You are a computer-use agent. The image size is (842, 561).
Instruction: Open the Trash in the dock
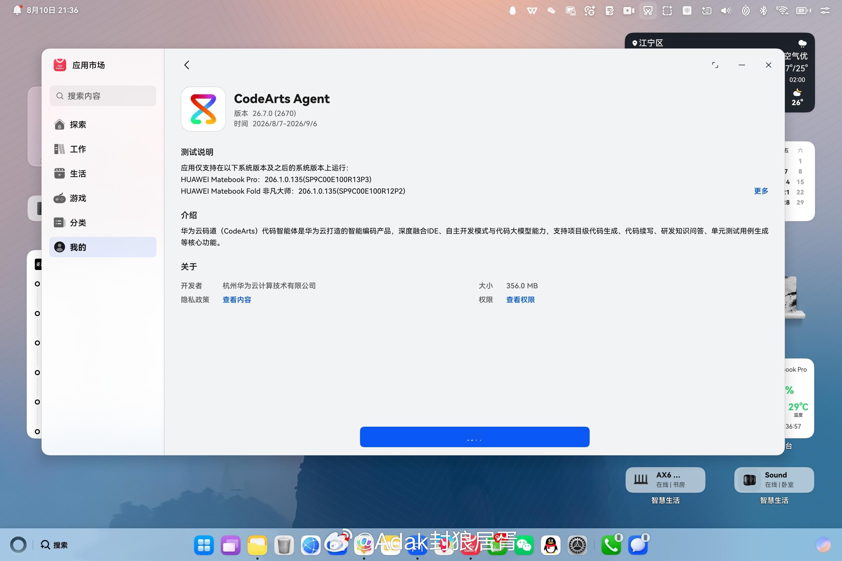click(x=284, y=545)
